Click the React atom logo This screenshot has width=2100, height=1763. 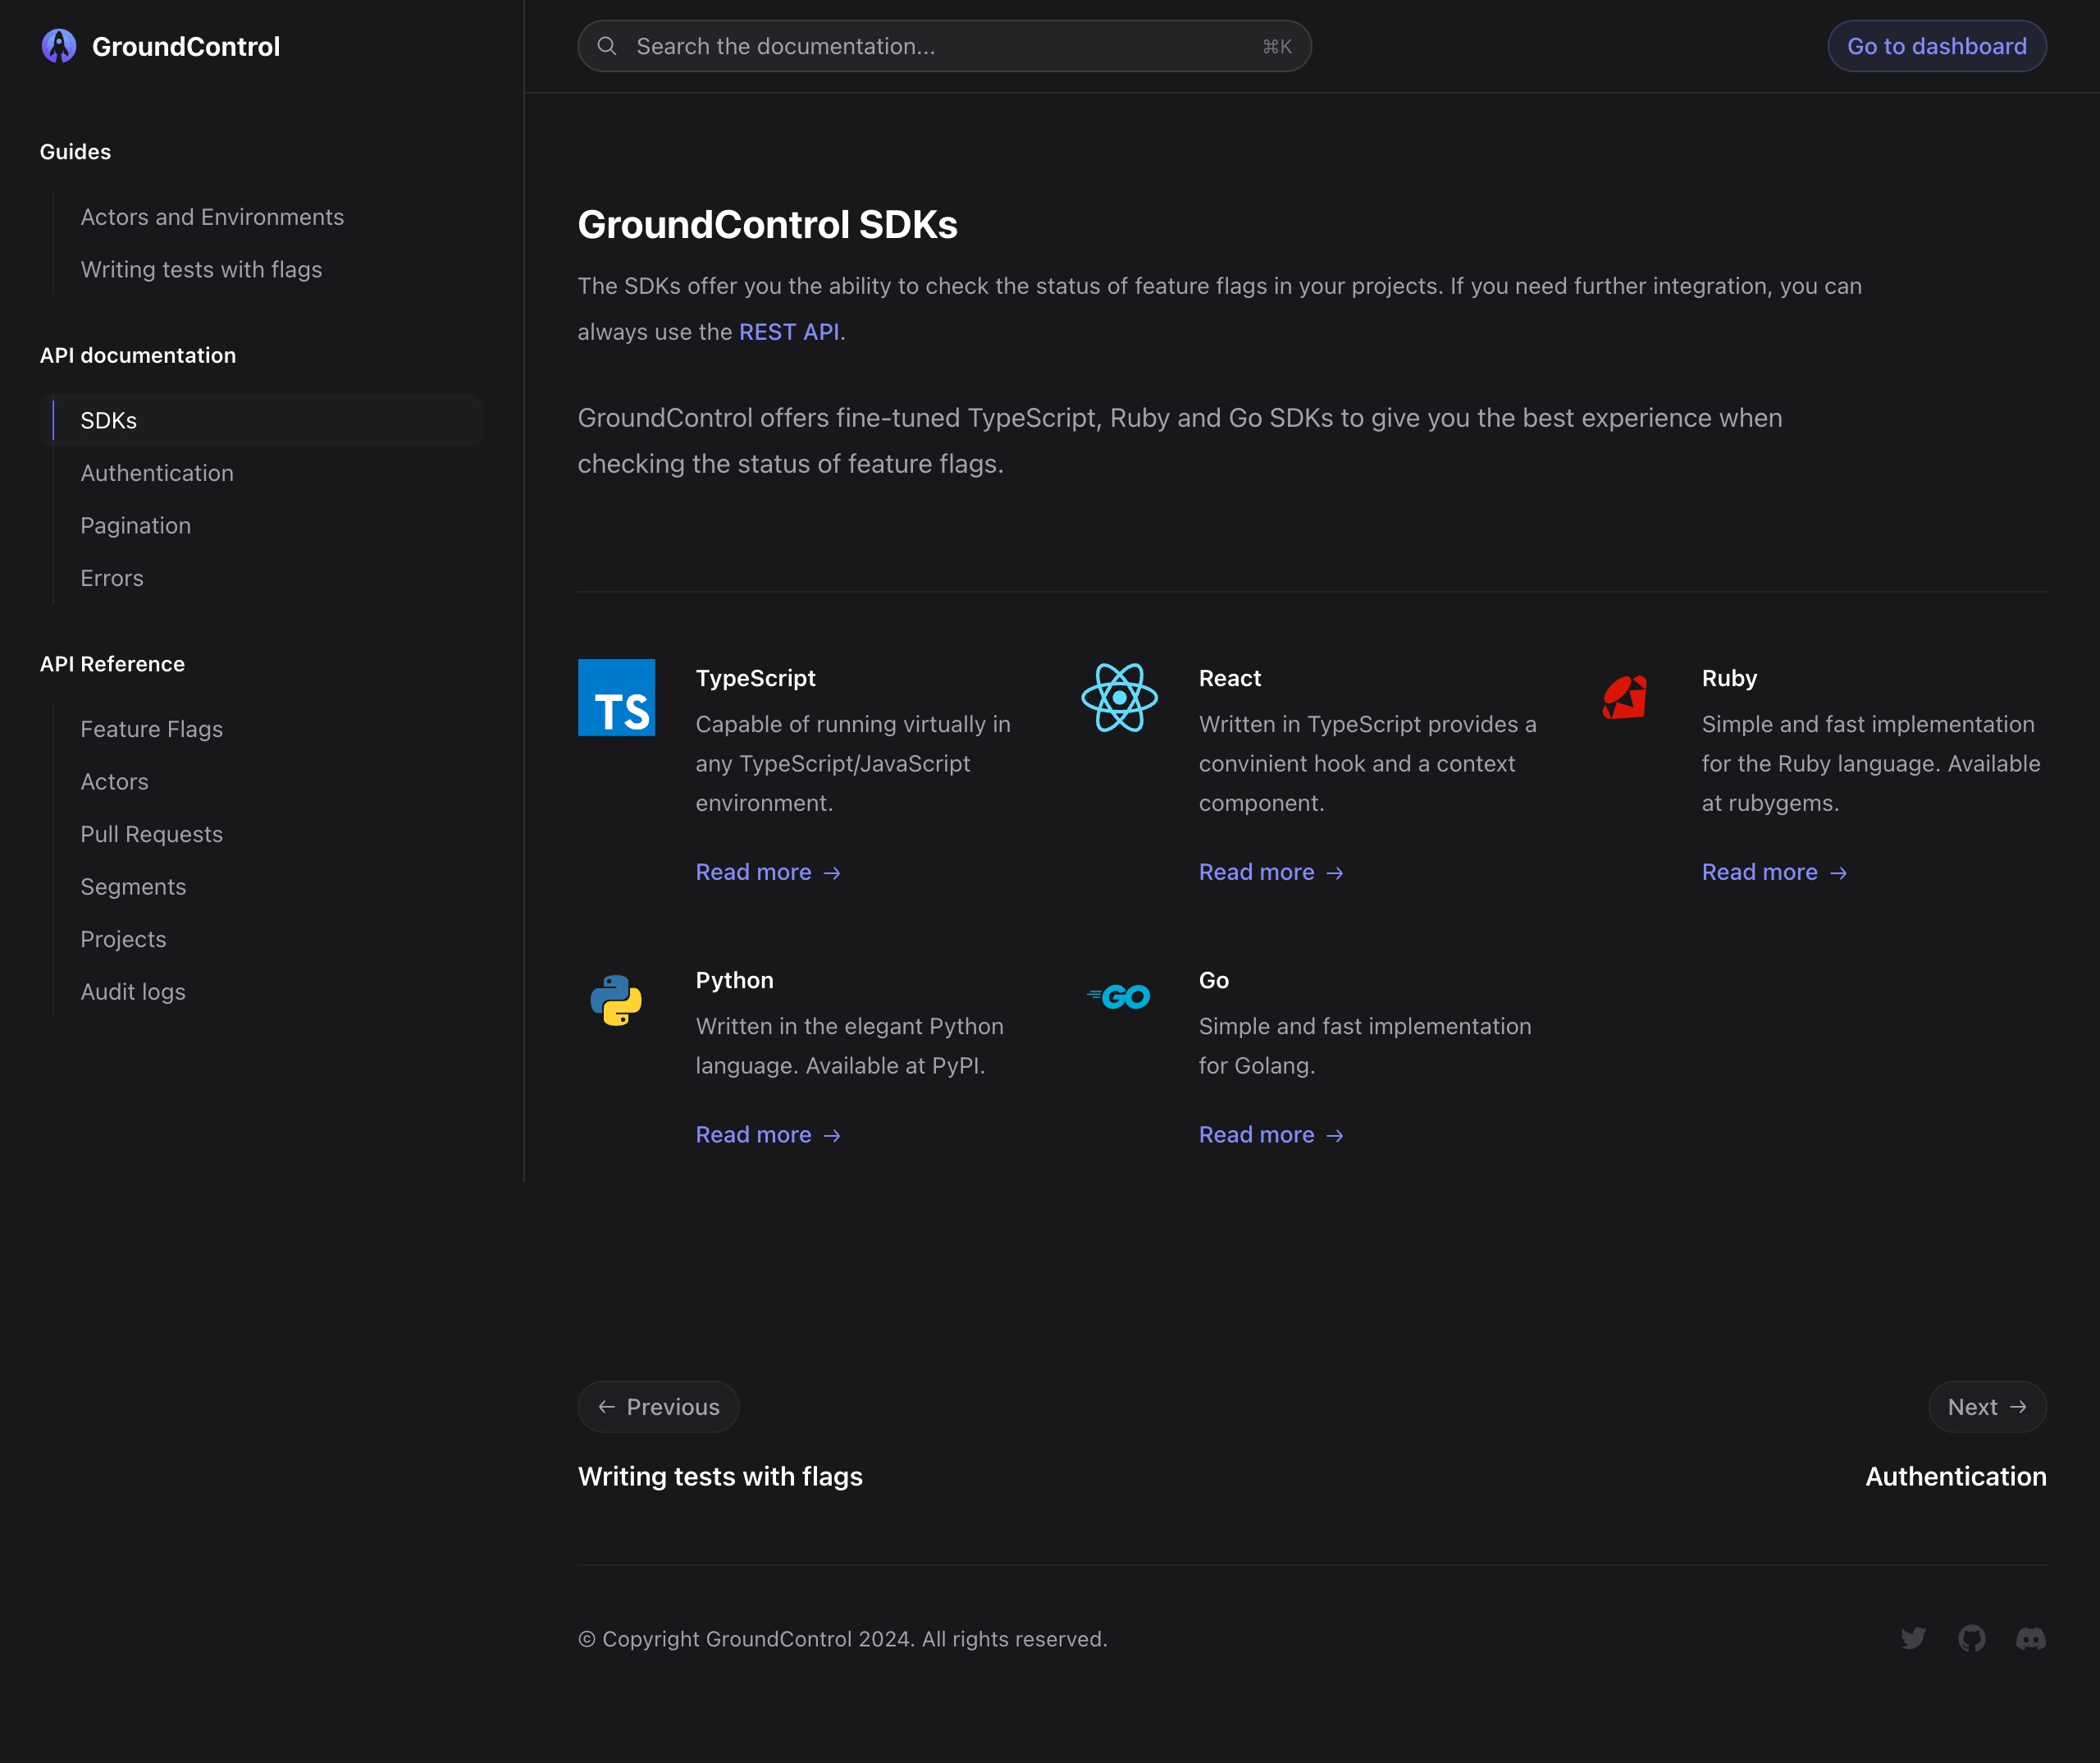(1120, 698)
